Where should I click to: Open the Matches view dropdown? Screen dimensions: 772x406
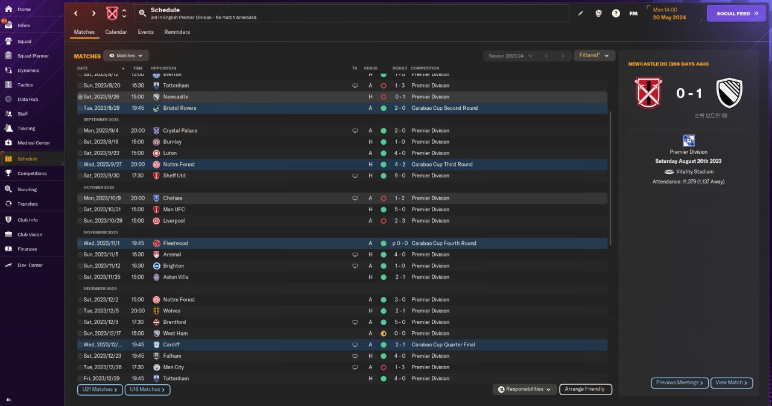(x=126, y=56)
